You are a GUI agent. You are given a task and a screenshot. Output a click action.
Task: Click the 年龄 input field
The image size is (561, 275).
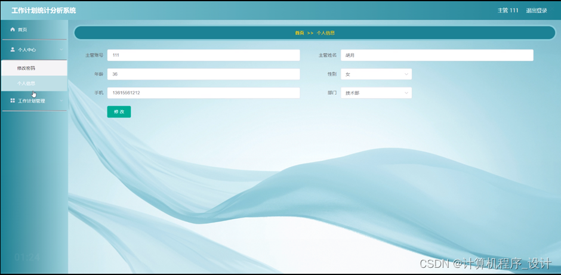coord(204,74)
